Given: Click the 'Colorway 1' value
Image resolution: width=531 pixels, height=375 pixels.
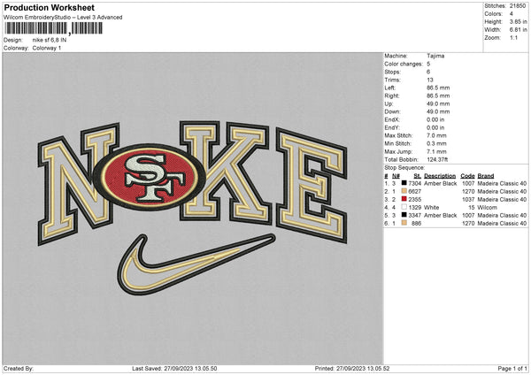Looking at the screenshot, I should coord(47,48).
